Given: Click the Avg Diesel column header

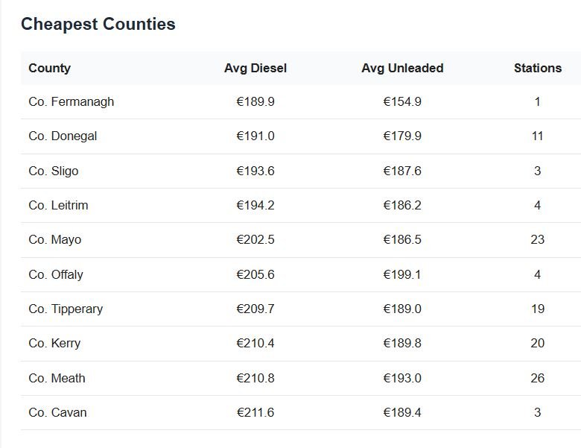Looking at the screenshot, I should click(255, 68).
